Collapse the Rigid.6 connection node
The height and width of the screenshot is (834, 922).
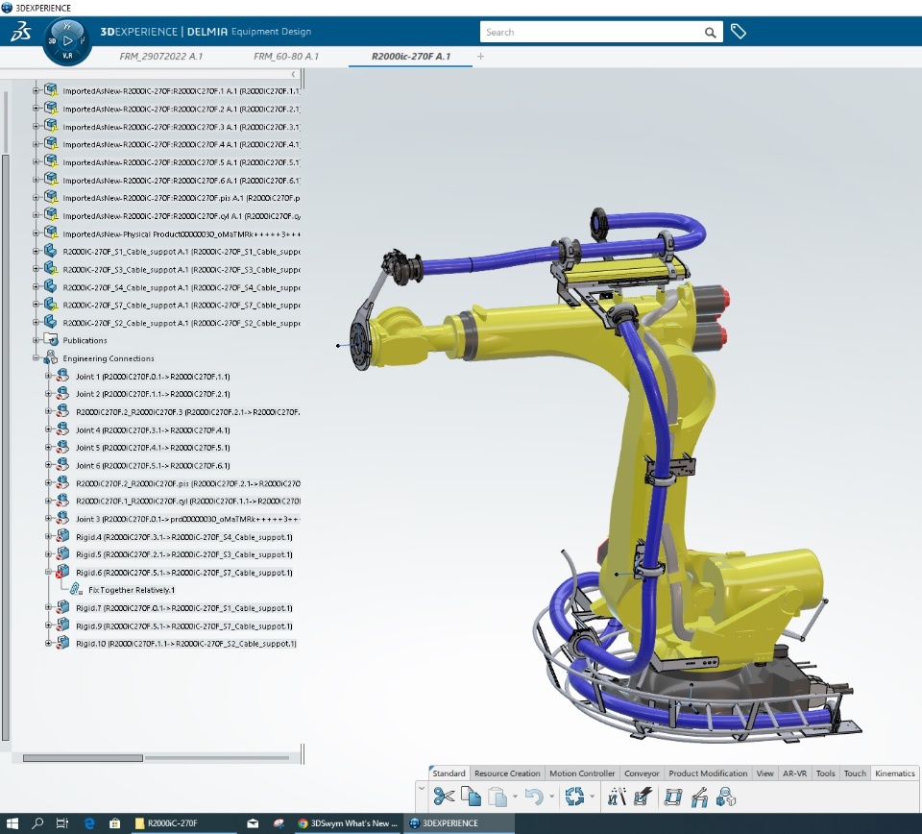pyautogui.click(x=49, y=572)
